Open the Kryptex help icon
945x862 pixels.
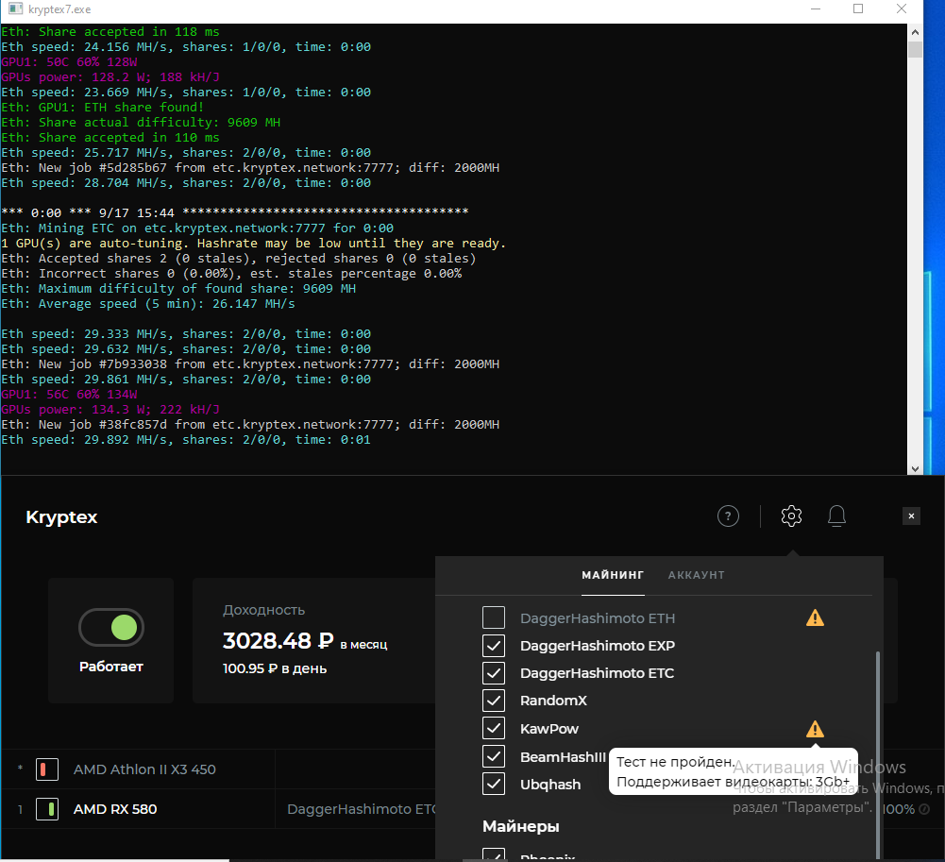(727, 516)
